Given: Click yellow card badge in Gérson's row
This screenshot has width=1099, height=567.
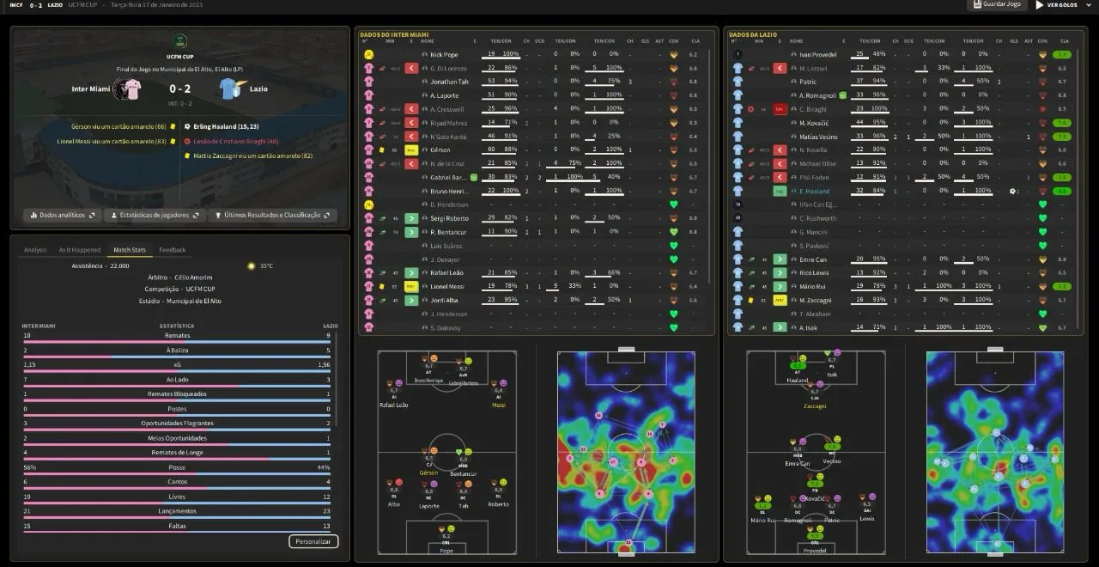Looking at the screenshot, I should pos(411,149).
